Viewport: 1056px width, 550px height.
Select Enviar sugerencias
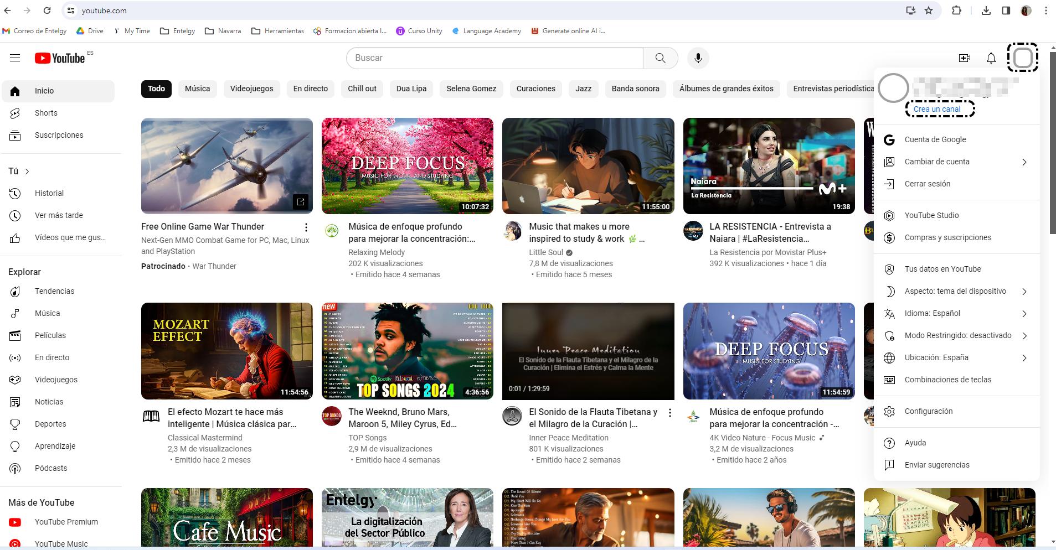(956, 465)
